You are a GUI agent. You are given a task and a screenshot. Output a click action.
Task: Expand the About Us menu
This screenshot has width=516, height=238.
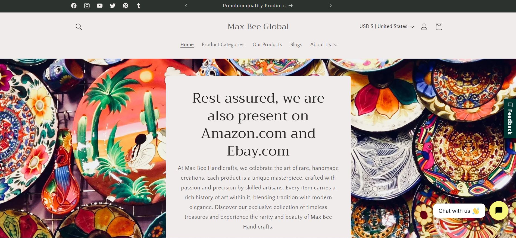pyautogui.click(x=324, y=45)
